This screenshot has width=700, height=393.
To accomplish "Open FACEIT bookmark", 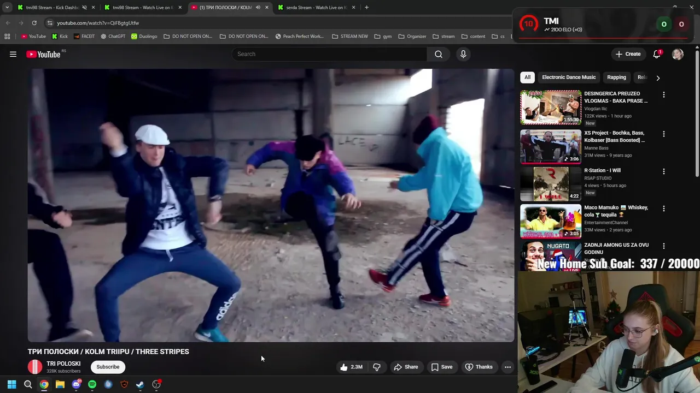I will (84, 37).
